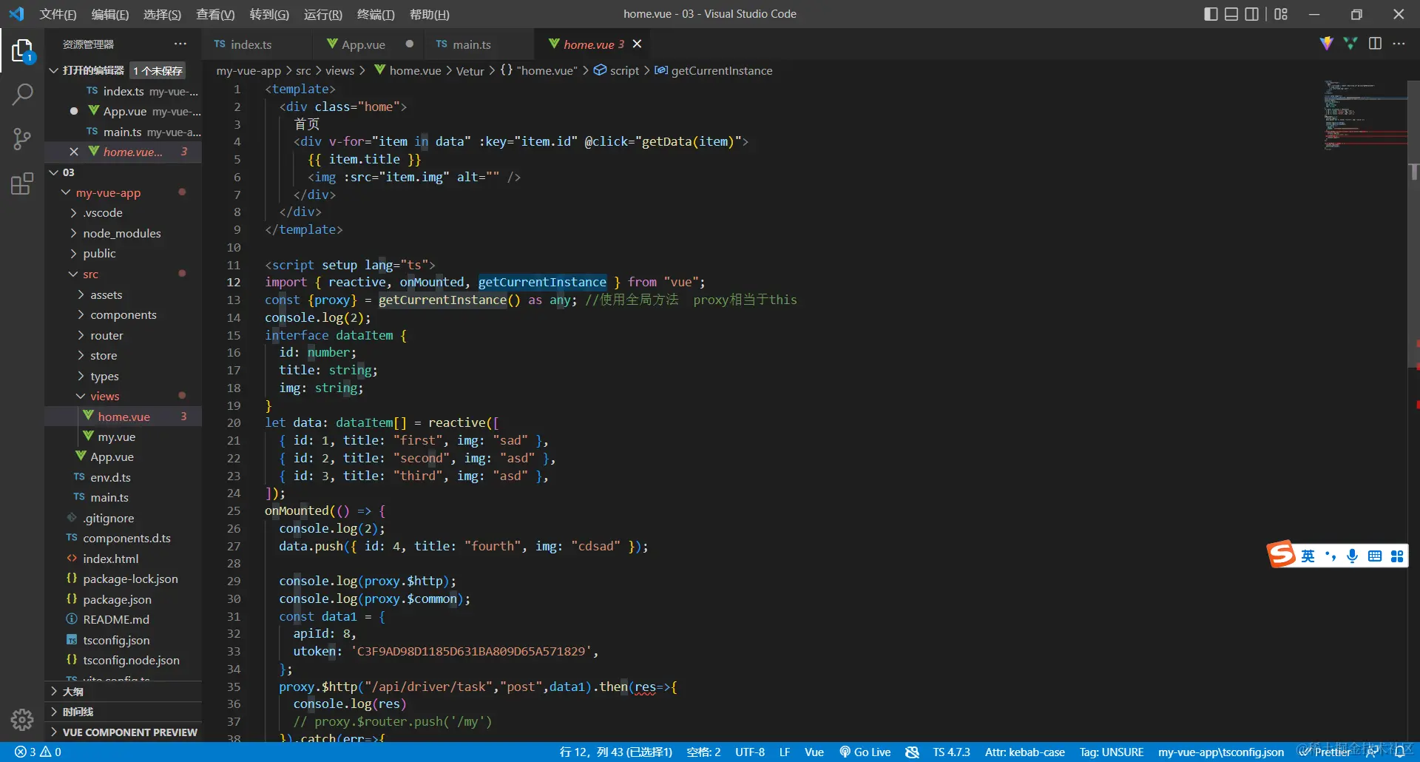Activate Sogou voice input microphone
Screen dimensions: 1420x762
[x=1352, y=556]
